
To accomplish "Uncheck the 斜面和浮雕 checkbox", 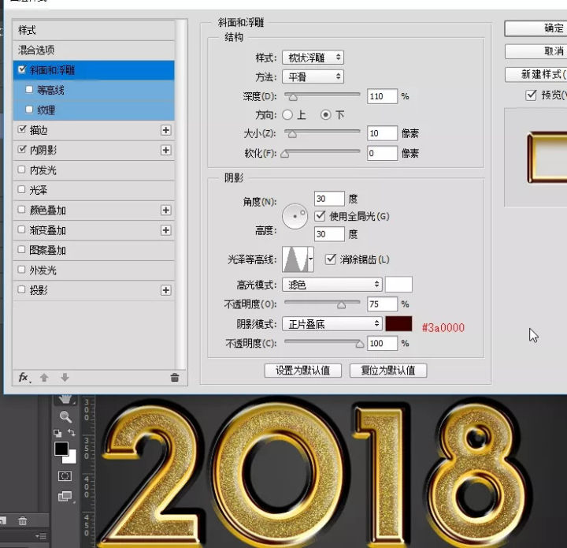I will coord(22,69).
